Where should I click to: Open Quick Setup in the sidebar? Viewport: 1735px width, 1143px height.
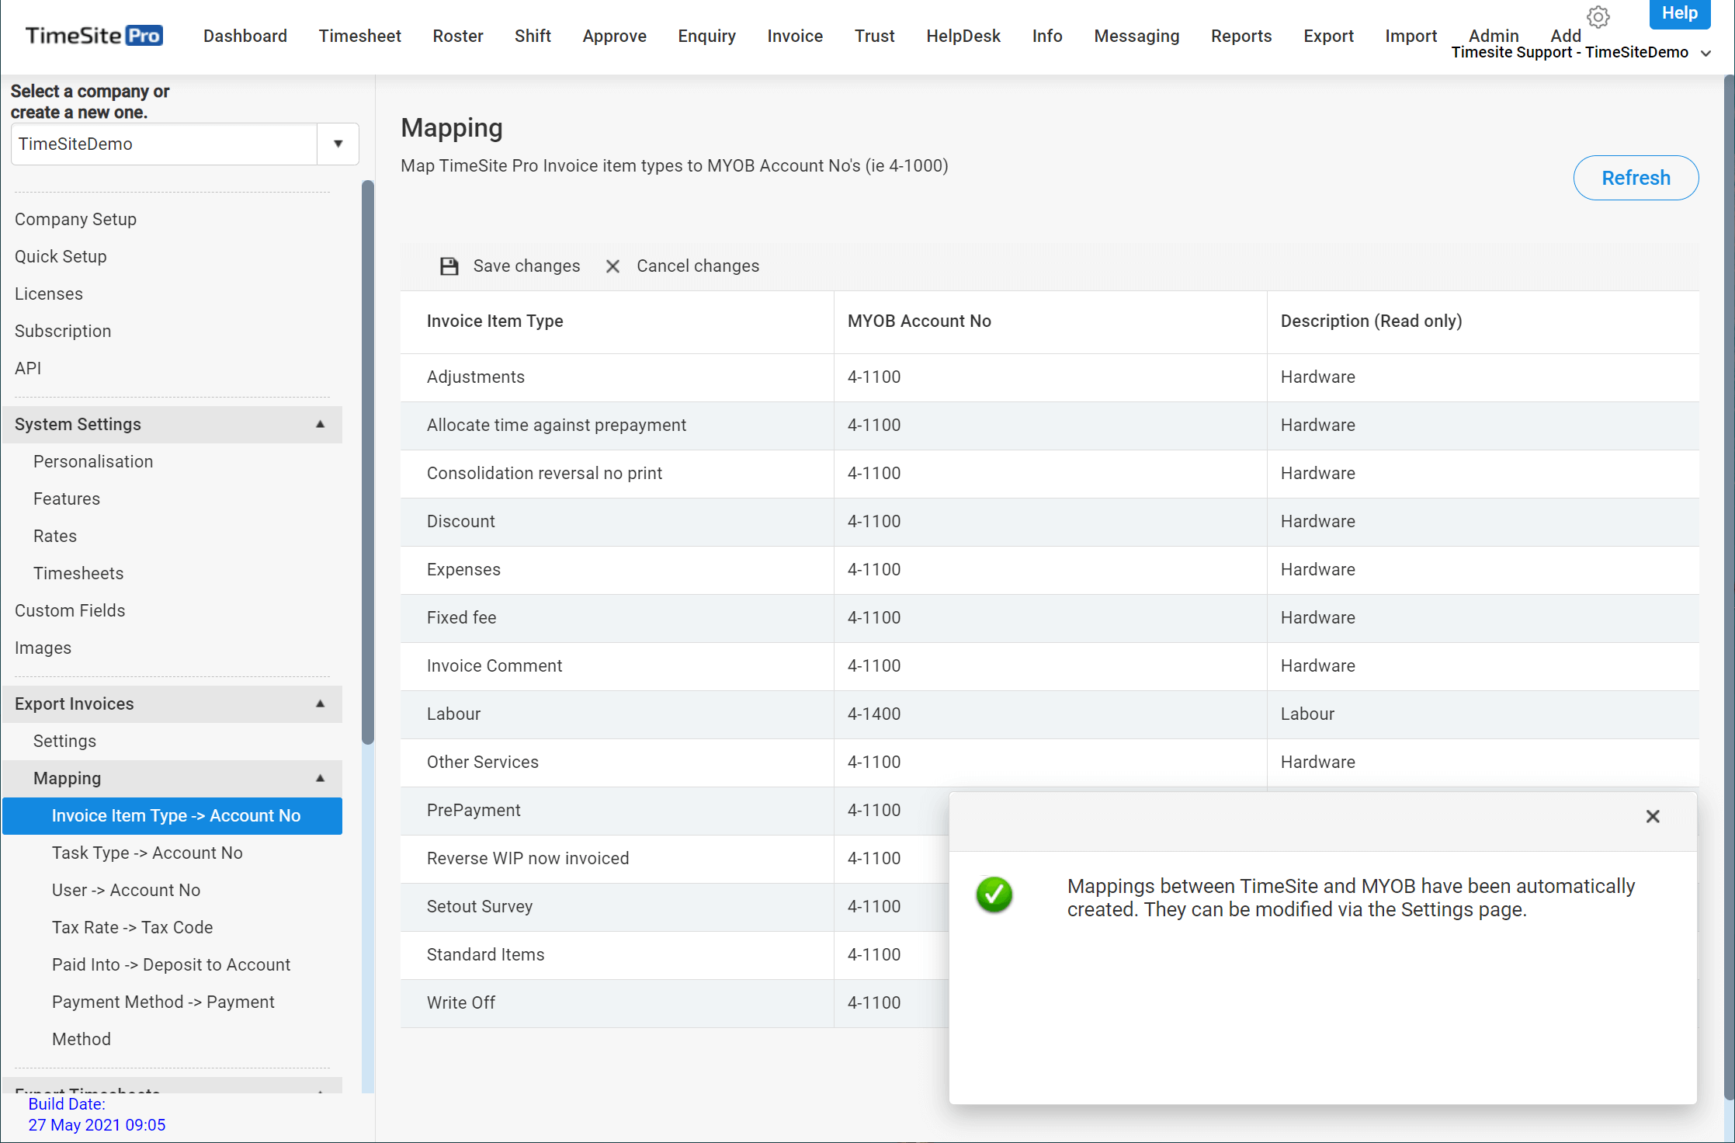pos(61,256)
